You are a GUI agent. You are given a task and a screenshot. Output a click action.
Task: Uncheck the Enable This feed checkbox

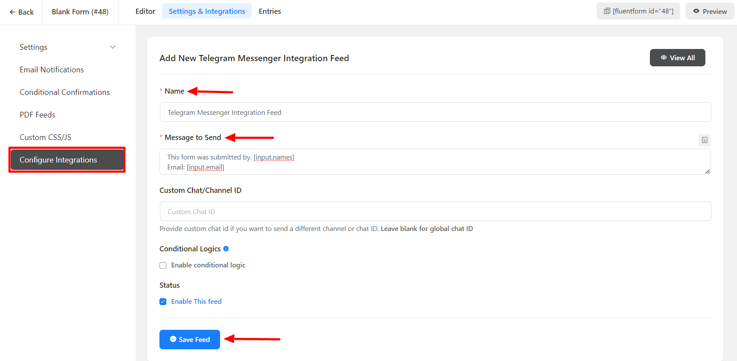(163, 302)
